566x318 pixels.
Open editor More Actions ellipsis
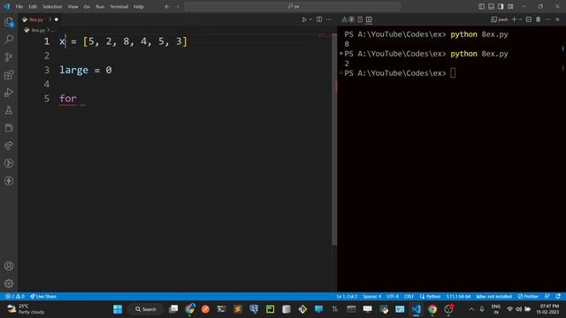[328, 19]
